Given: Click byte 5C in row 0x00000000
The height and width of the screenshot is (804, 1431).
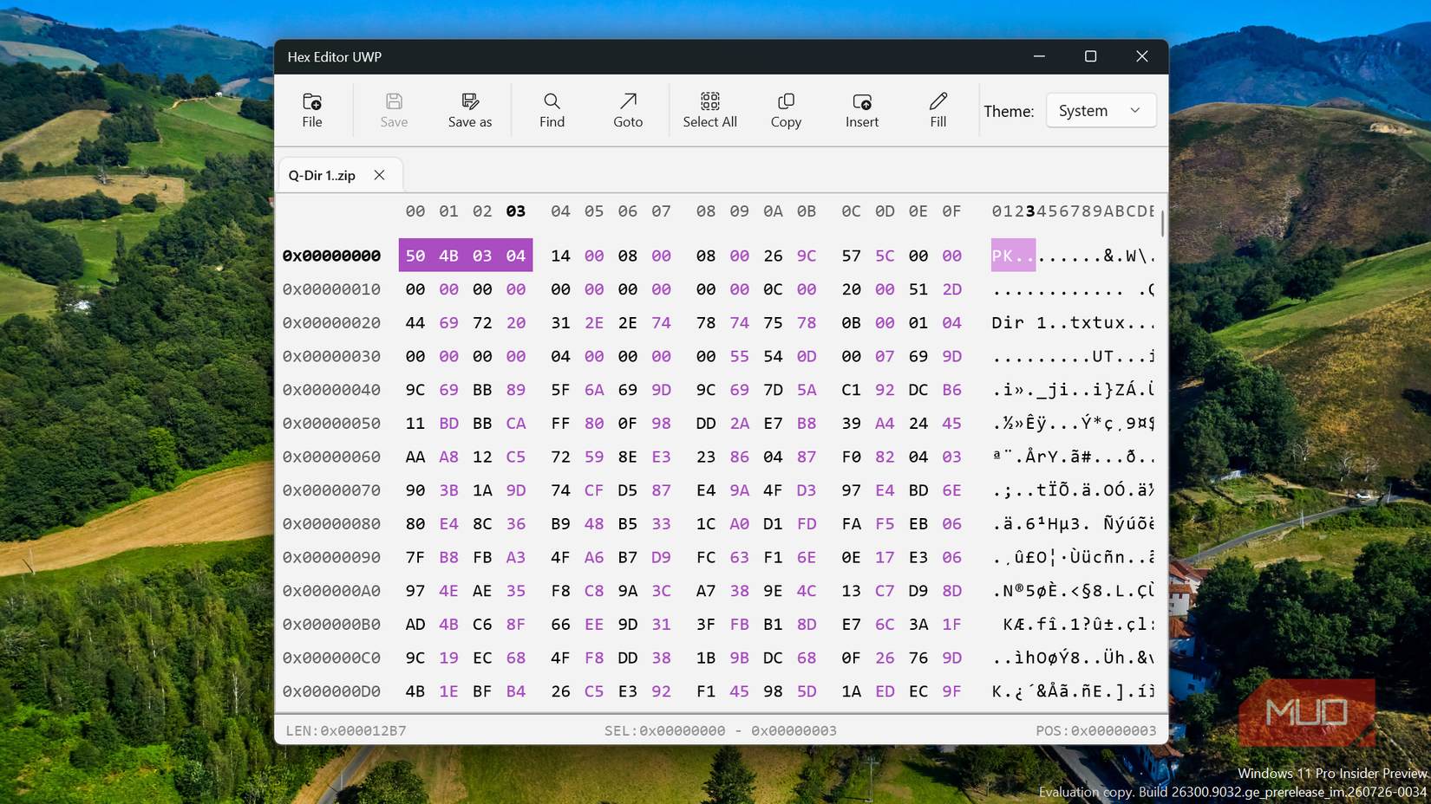Looking at the screenshot, I should pos(885,256).
